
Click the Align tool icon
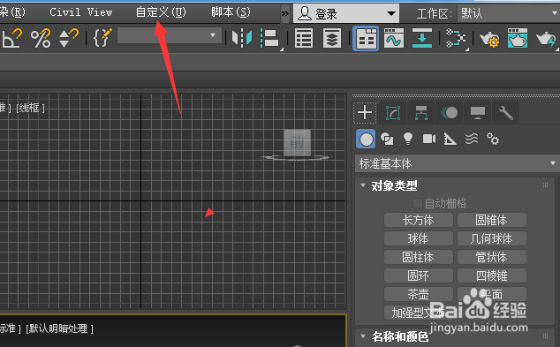tap(269, 38)
